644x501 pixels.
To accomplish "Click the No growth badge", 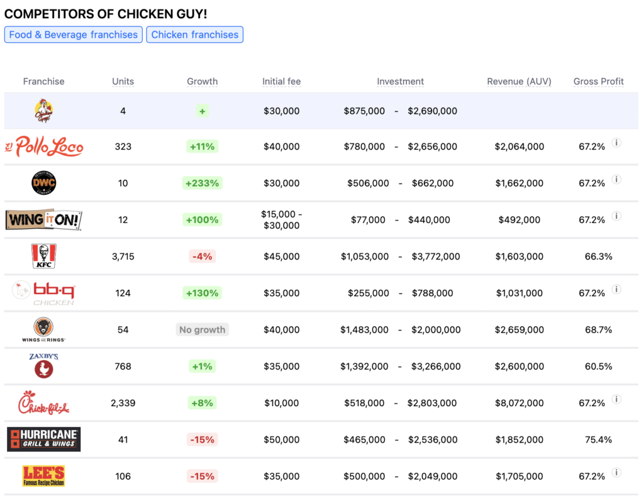I will tap(202, 330).
